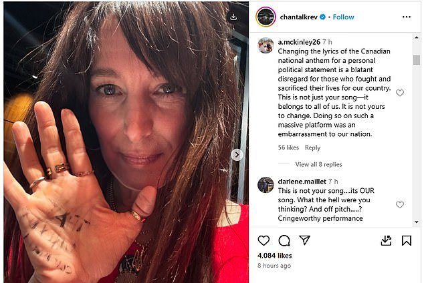View the 56 likes on comment
The image size is (424, 283).
point(288,148)
